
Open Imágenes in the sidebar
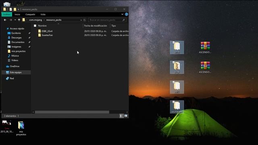coord(16,47)
